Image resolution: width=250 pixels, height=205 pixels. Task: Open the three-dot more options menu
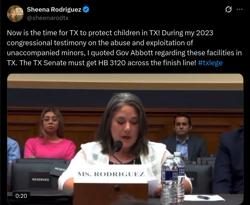tap(239, 9)
